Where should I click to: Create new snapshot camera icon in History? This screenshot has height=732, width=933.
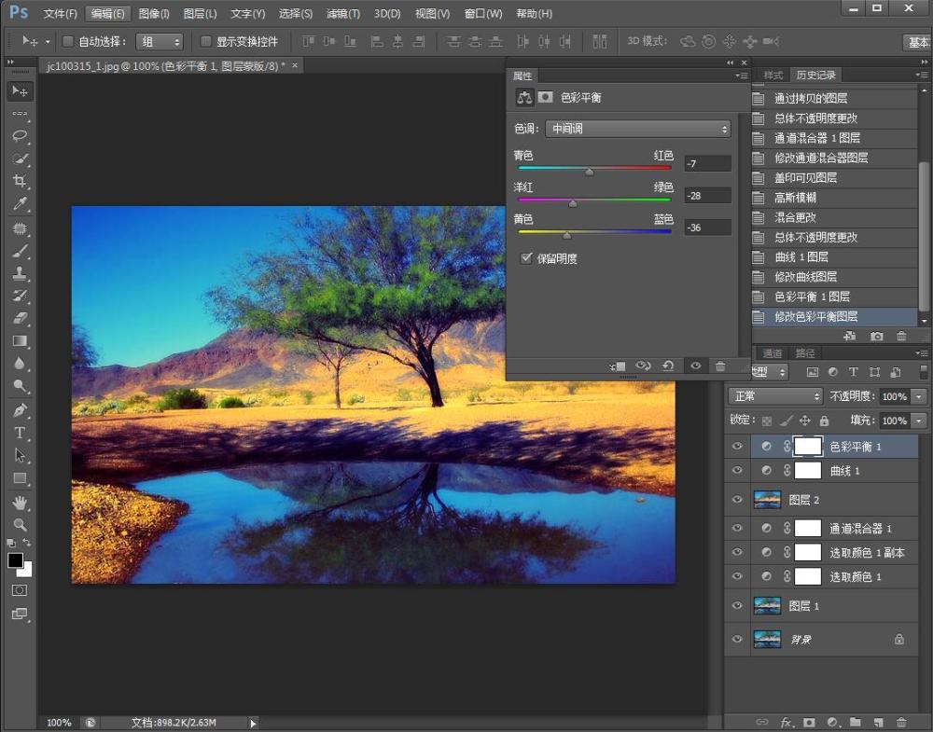pos(876,336)
